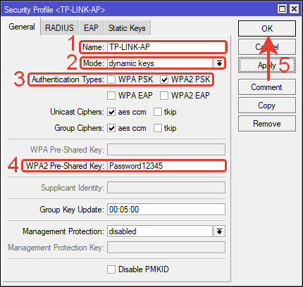Enable the WPA PSK checkbox
Screen dimensions: 303x287
(111, 79)
